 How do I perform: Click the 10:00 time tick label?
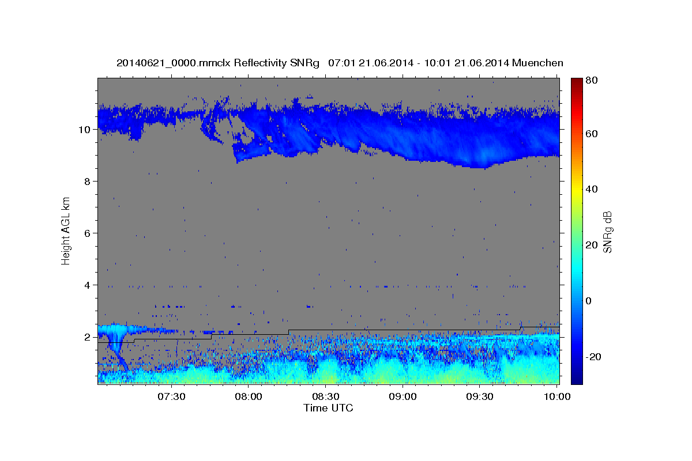point(557,397)
